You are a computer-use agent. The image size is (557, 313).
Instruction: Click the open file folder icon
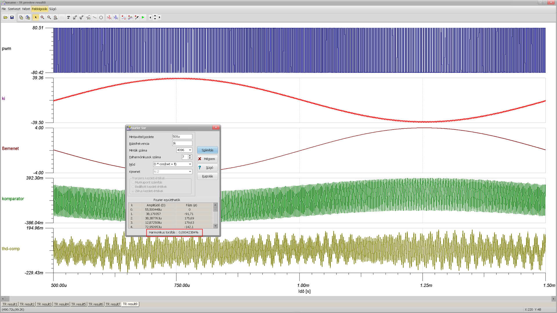click(x=5, y=17)
